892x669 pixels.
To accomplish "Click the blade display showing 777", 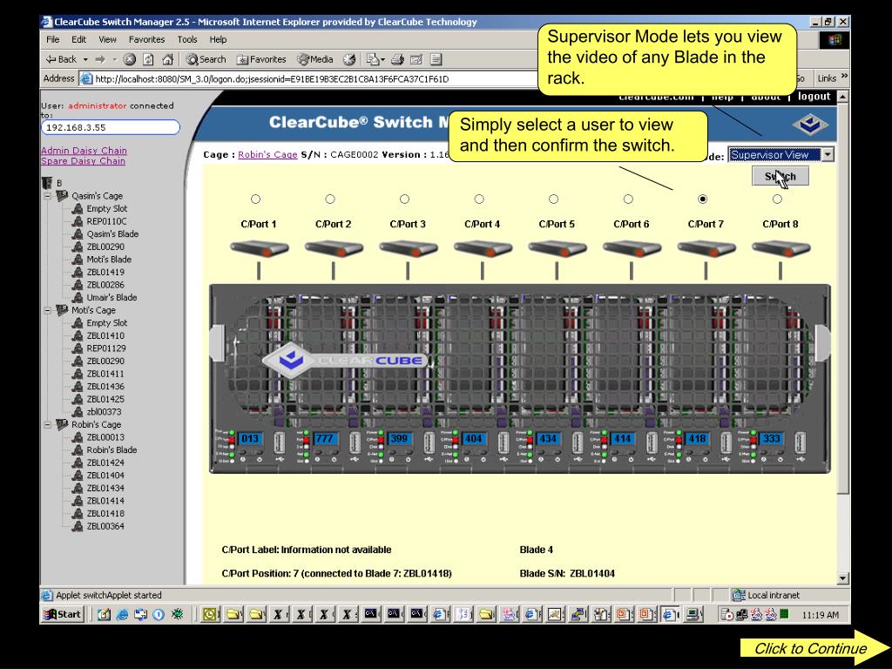I will click(x=324, y=439).
